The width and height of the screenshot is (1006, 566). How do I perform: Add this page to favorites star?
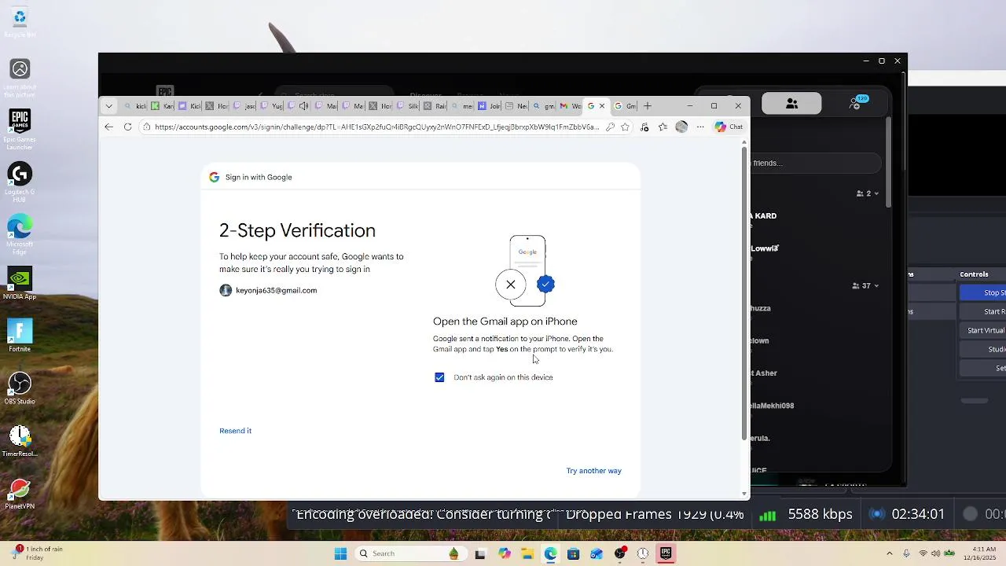[x=625, y=127]
